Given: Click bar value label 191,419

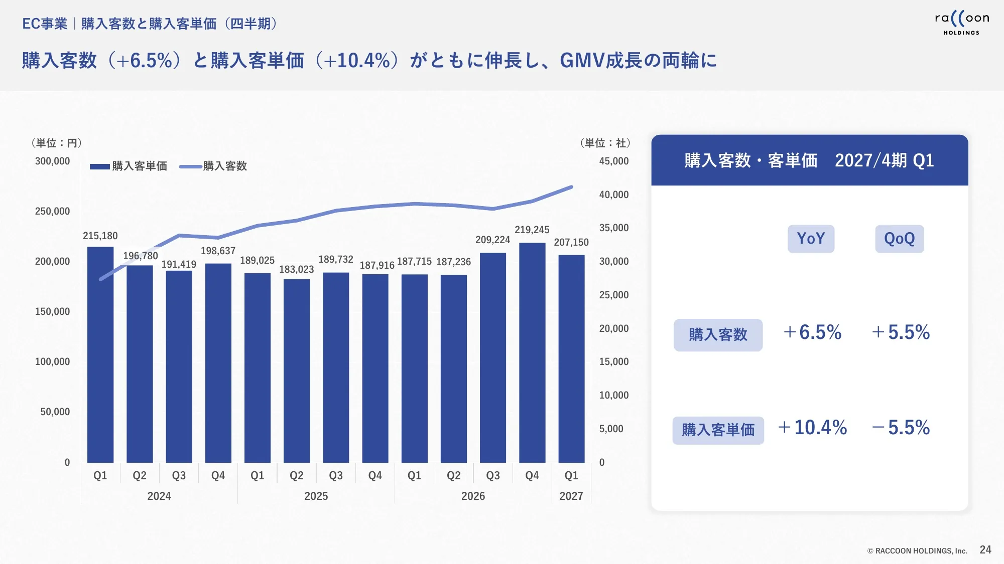Looking at the screenshot, I should (179, 264).
